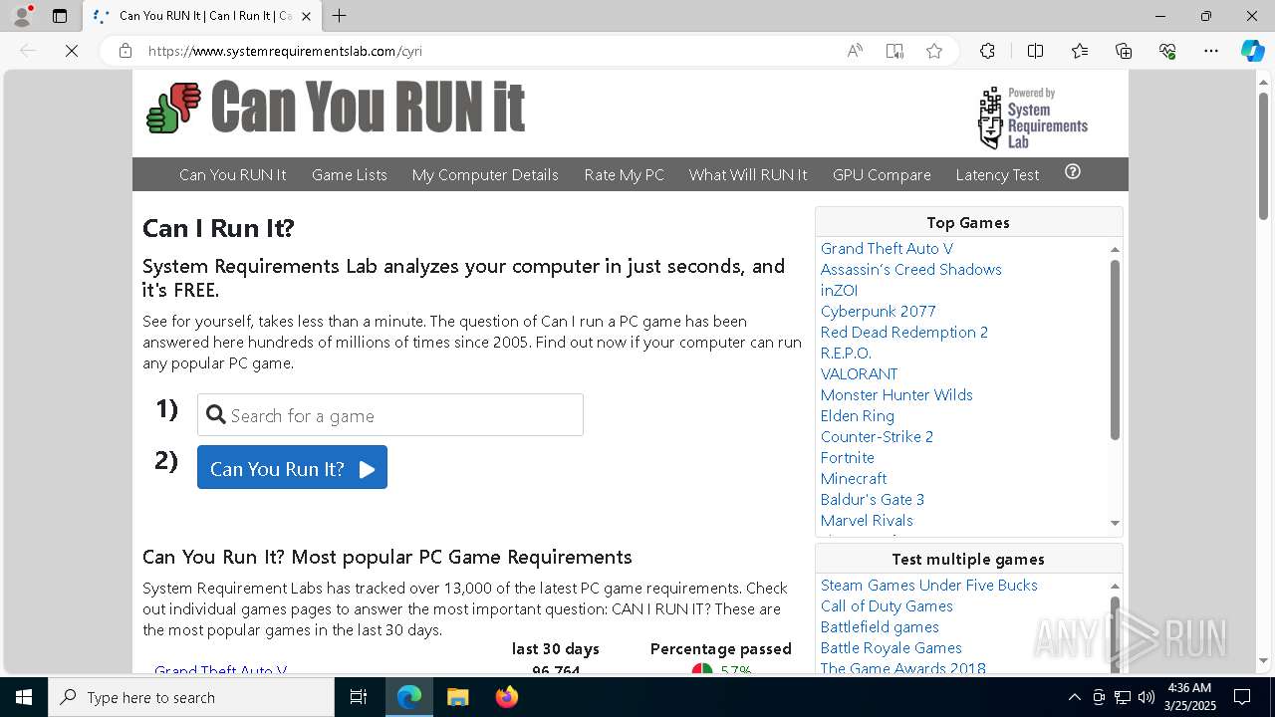Open inZOI link
Image resolution: width=1275 pixels, height=717 pixels.
click(839, 290)
